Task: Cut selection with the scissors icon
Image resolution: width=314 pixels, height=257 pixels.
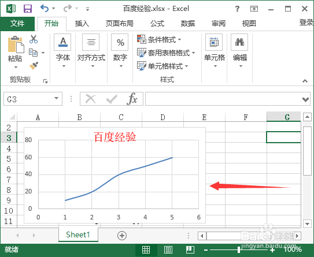Action: coord(33,39)
